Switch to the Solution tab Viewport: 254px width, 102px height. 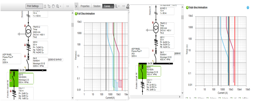(x=97, y=6)
